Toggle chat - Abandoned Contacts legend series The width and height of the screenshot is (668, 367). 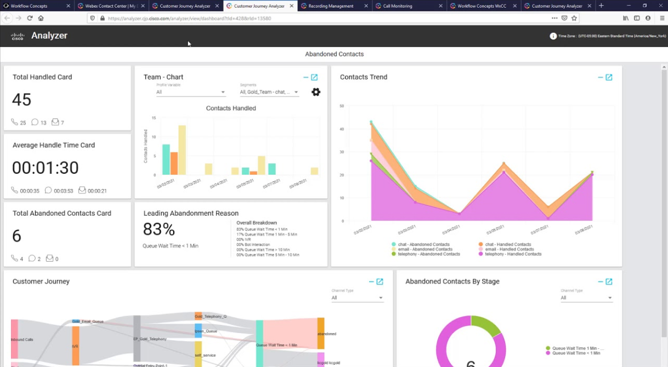click(x=394, y=244)
